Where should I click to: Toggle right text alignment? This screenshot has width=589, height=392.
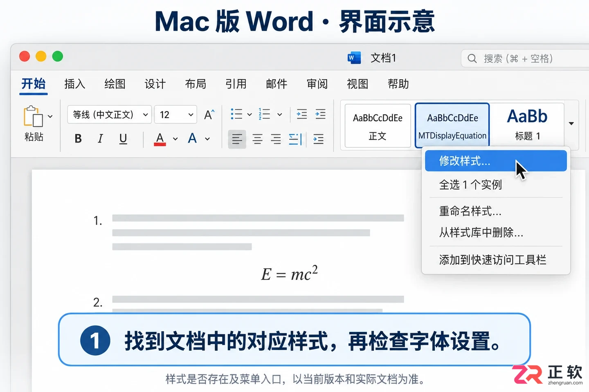276,139
